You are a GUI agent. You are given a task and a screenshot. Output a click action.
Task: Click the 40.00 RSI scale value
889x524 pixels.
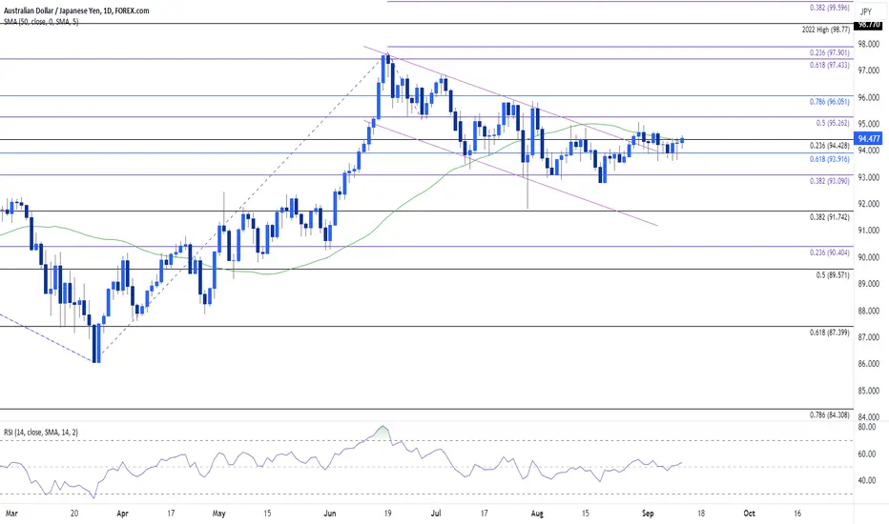coord(867,480)
